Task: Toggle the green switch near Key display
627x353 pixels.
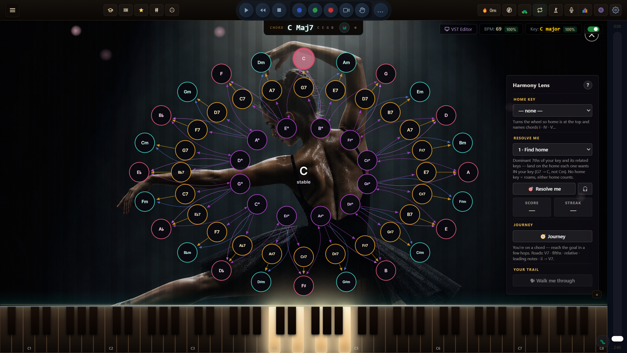Action: [593, 29]
